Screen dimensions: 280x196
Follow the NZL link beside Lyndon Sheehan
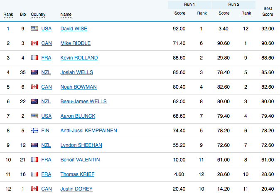click(46, 145)
